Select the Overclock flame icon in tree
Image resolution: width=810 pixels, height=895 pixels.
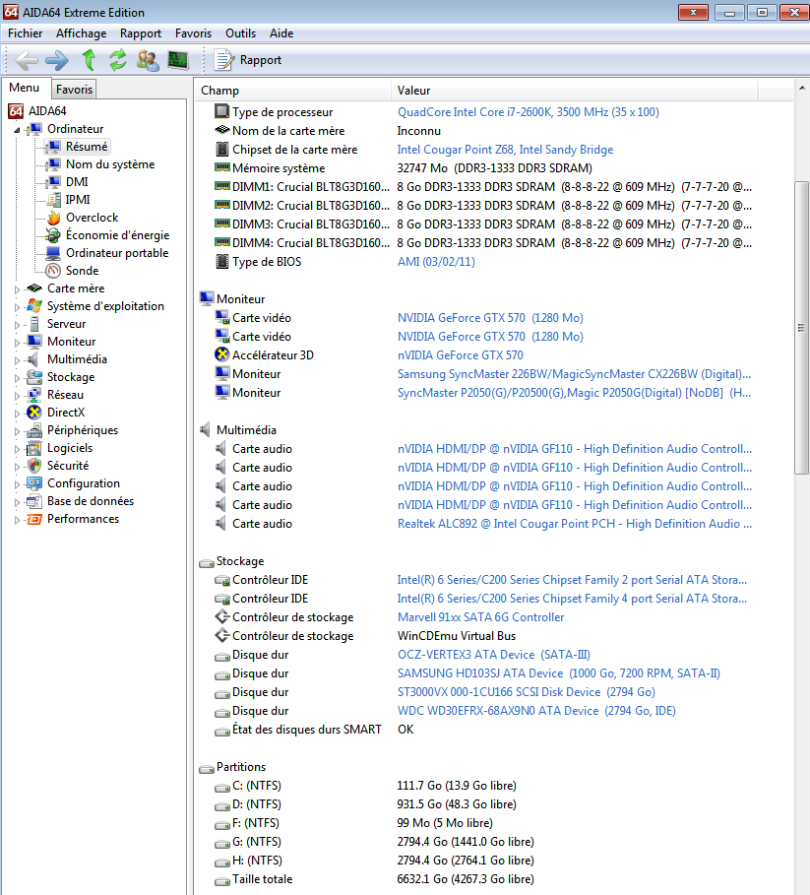pyautogui.click(x=53, y=218)
